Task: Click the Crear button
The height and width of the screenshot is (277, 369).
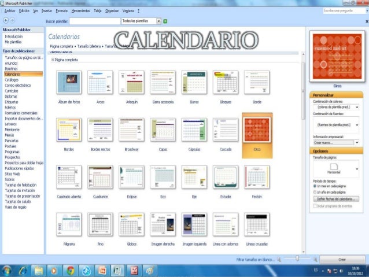Action: click(342, 259)
